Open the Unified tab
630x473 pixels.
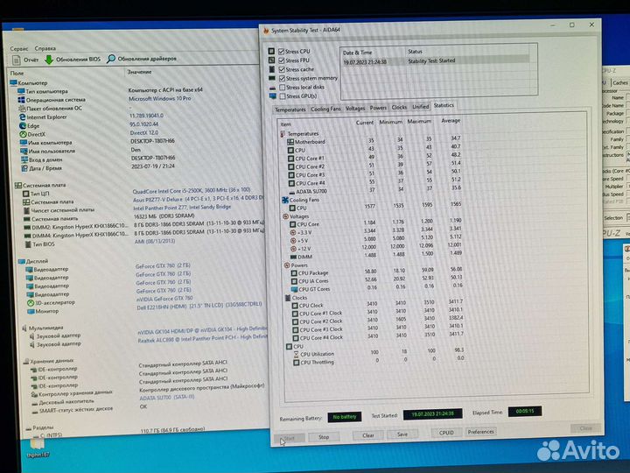pos(420,107)
